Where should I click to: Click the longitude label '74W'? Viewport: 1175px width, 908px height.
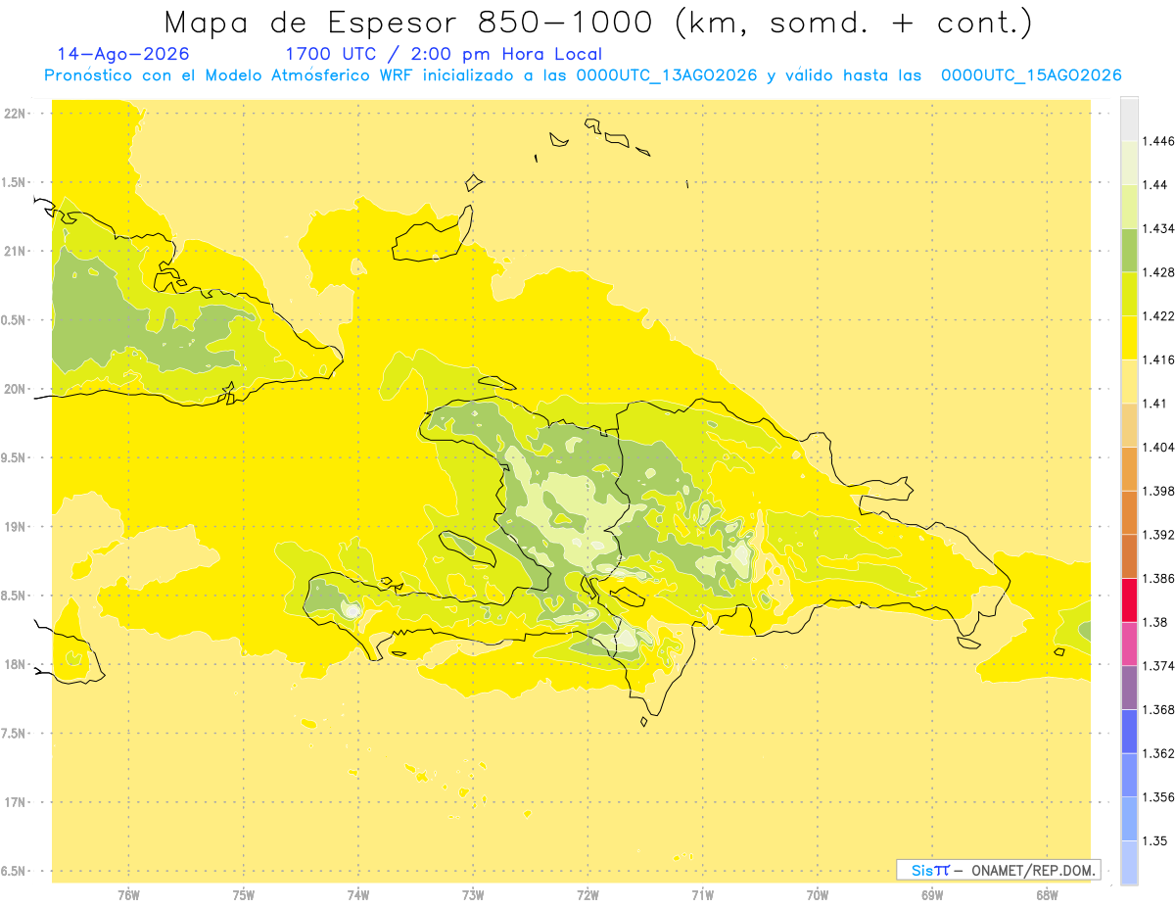[x=358, y=895]
